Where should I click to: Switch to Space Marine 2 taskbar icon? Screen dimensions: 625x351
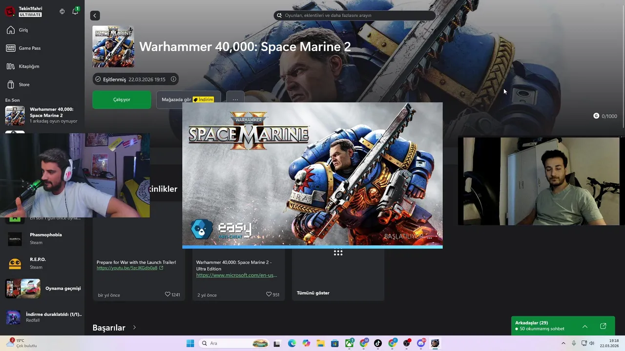(435, 343)
